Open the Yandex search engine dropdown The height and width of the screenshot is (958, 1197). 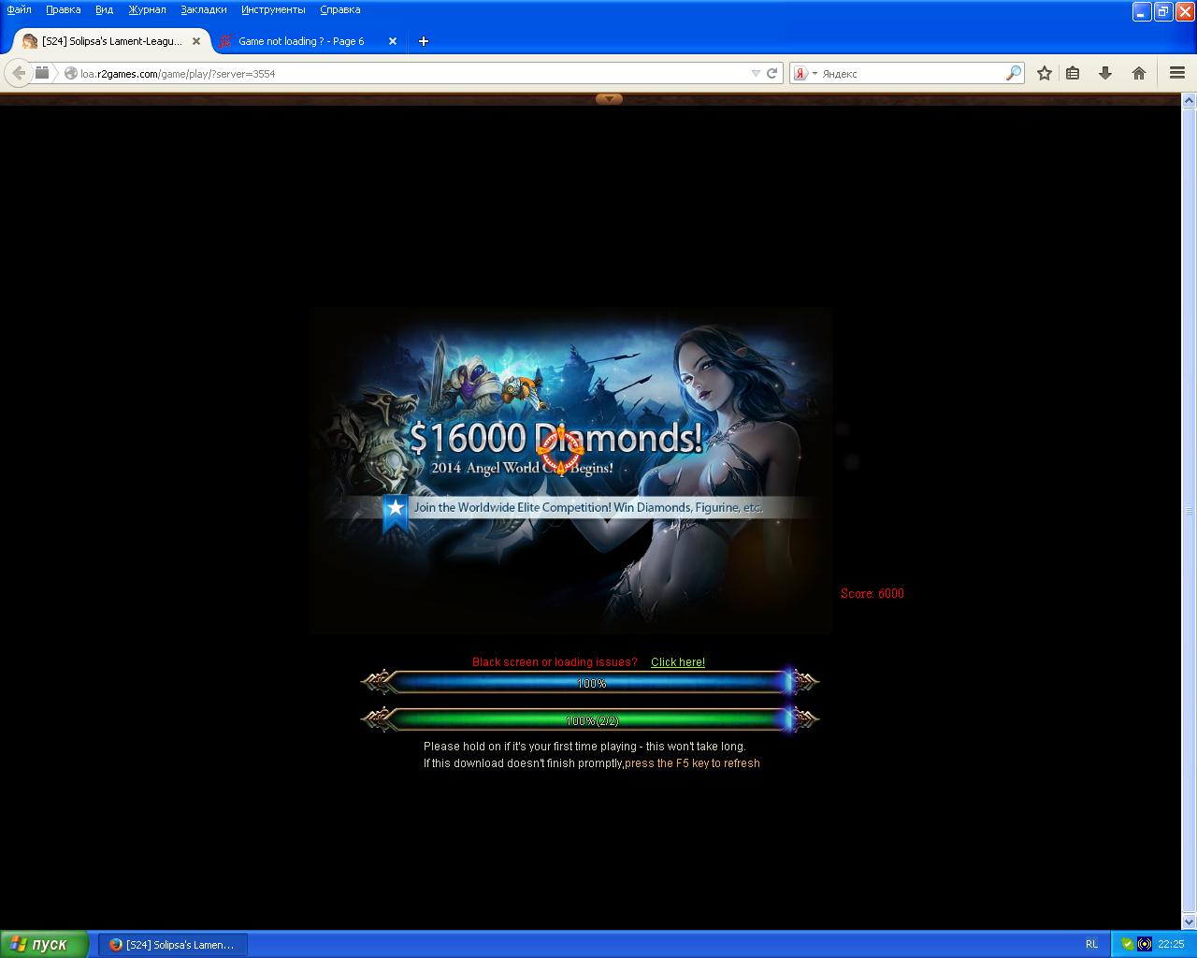[805, 73]
